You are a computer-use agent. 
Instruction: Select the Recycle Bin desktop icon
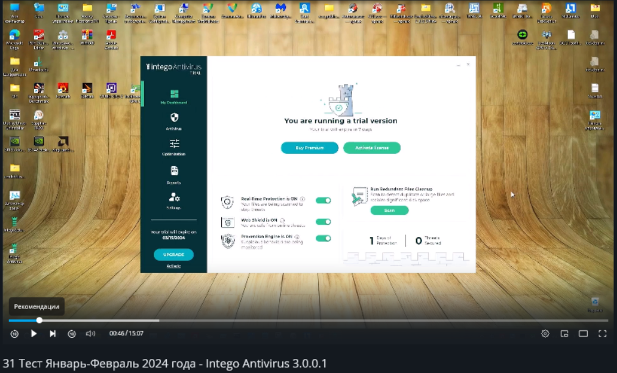click(x=595, y=305)
